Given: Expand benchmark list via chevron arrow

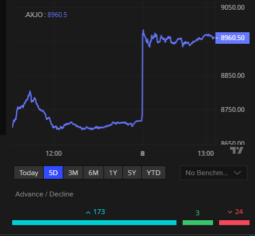Looking at the screenshot, I should [x=237, y=173].
